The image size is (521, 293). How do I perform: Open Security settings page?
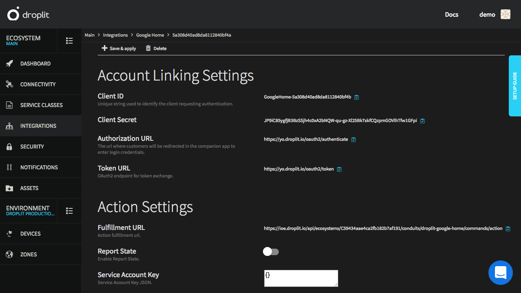41,146
